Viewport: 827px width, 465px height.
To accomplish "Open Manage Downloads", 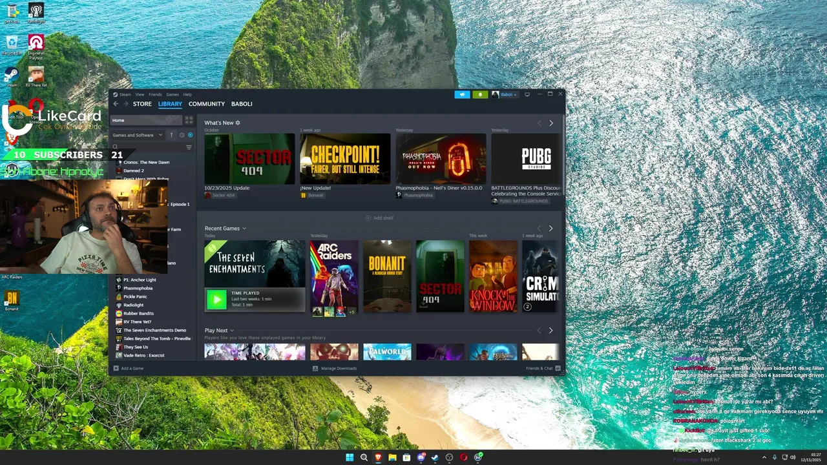I will point(335,368).
